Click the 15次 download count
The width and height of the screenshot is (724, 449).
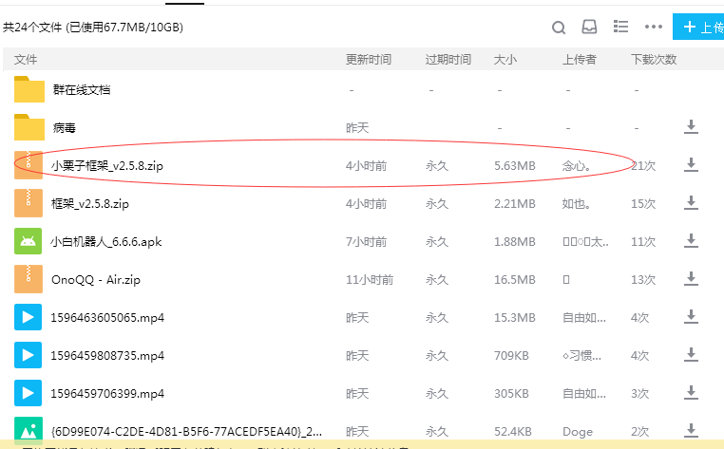tap(643, 203)
